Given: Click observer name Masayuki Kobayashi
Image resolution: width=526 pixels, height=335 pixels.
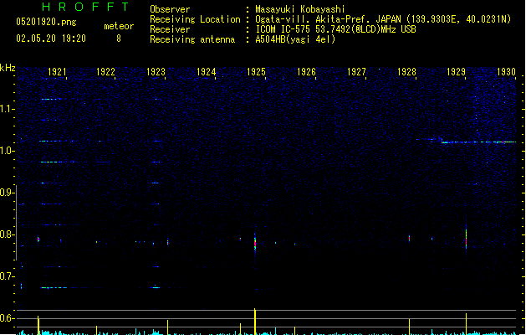Looking at the screenshot, I should 300,9.
